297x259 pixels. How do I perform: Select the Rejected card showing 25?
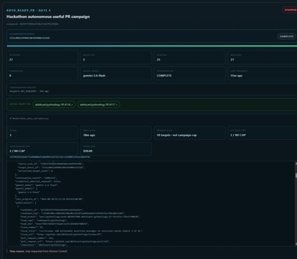[x=189, y=57]
